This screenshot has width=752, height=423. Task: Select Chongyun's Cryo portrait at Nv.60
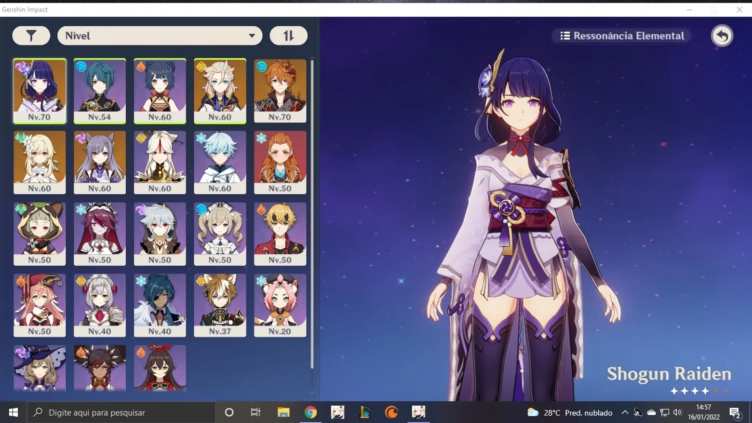[220, 163]
